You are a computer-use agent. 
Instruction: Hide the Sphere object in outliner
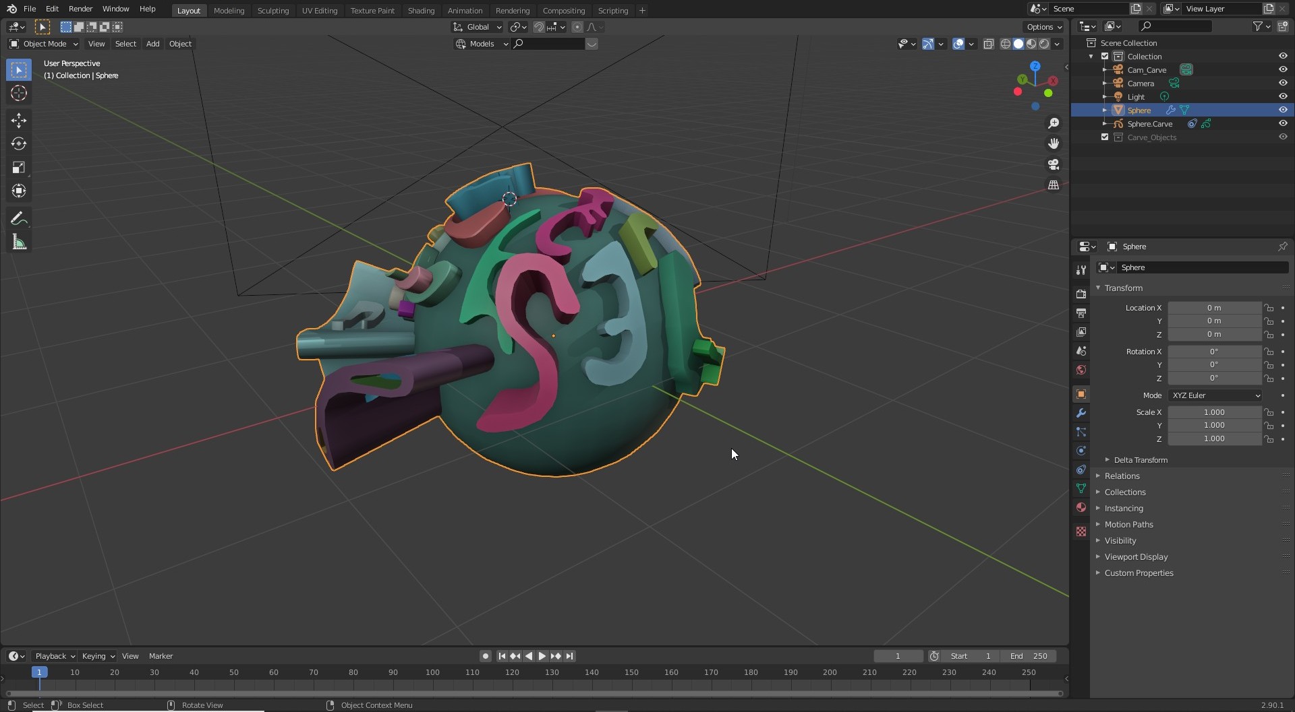pos(1283,110)
